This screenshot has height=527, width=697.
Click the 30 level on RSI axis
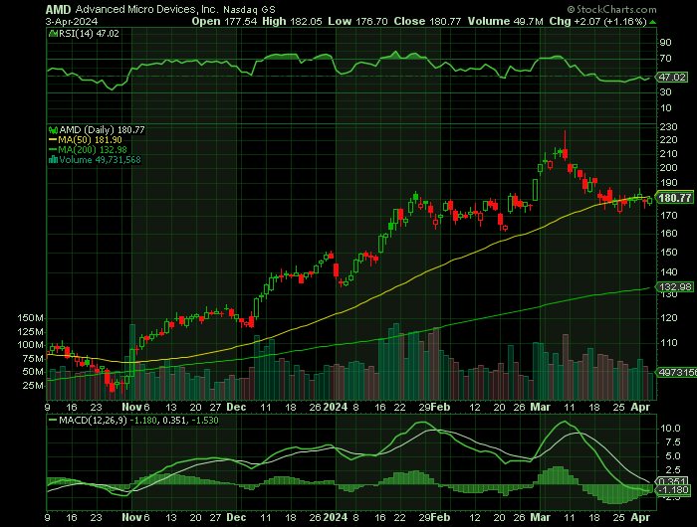(x=665, y=92)
